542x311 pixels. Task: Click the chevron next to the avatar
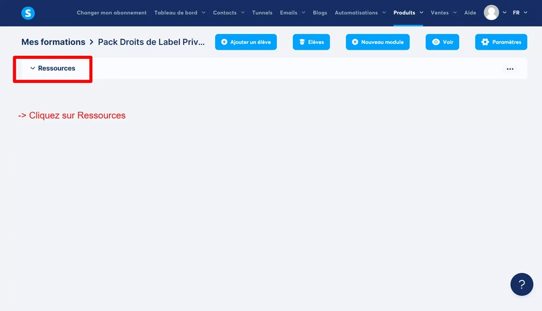505,13
